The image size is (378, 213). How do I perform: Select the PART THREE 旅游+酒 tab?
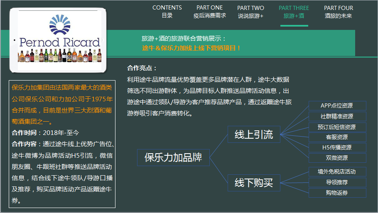[x=294, y=12]
